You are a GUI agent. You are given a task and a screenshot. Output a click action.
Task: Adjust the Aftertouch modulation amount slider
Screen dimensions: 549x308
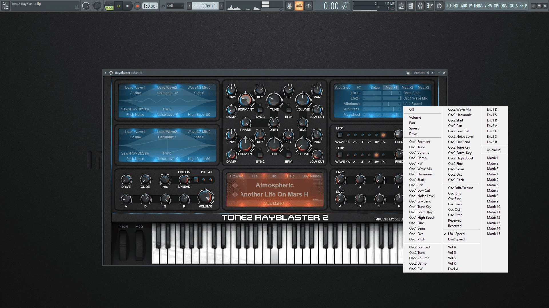382,104
